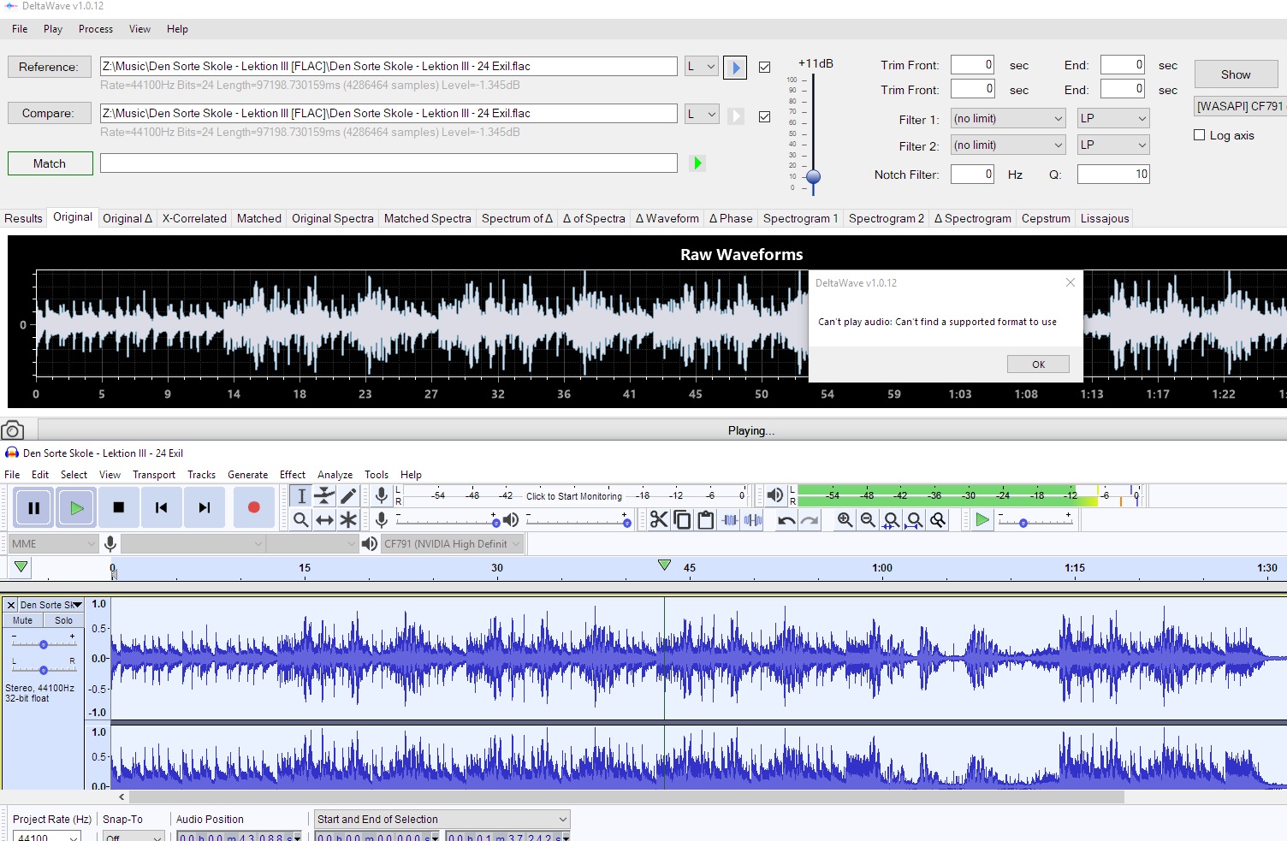
Task: Click the DeltaWave camera screenshot icon
Action: (13, 429)
